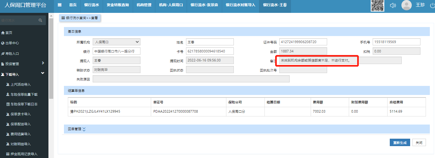Click the 5114.69 settlement cell
Image resolution: width=435 pixels, height=158 pixels.
point(407,111)
